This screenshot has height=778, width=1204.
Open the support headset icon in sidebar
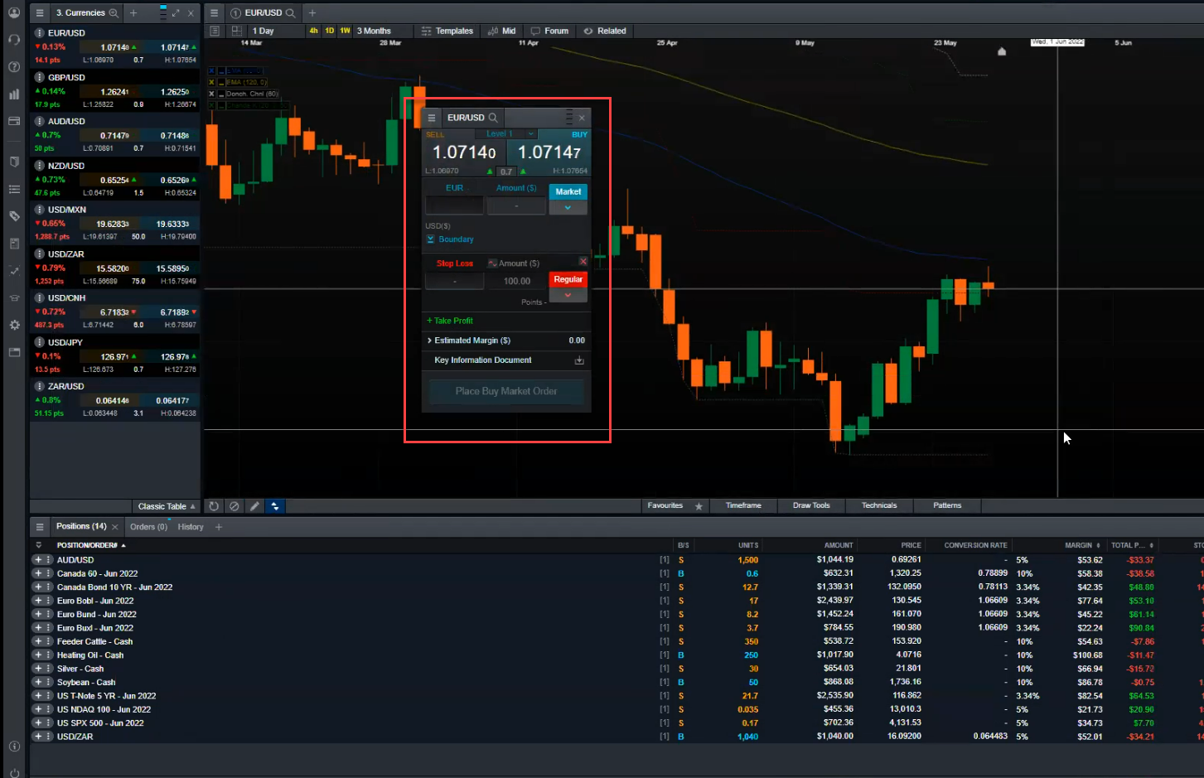(x=14, y=40)
